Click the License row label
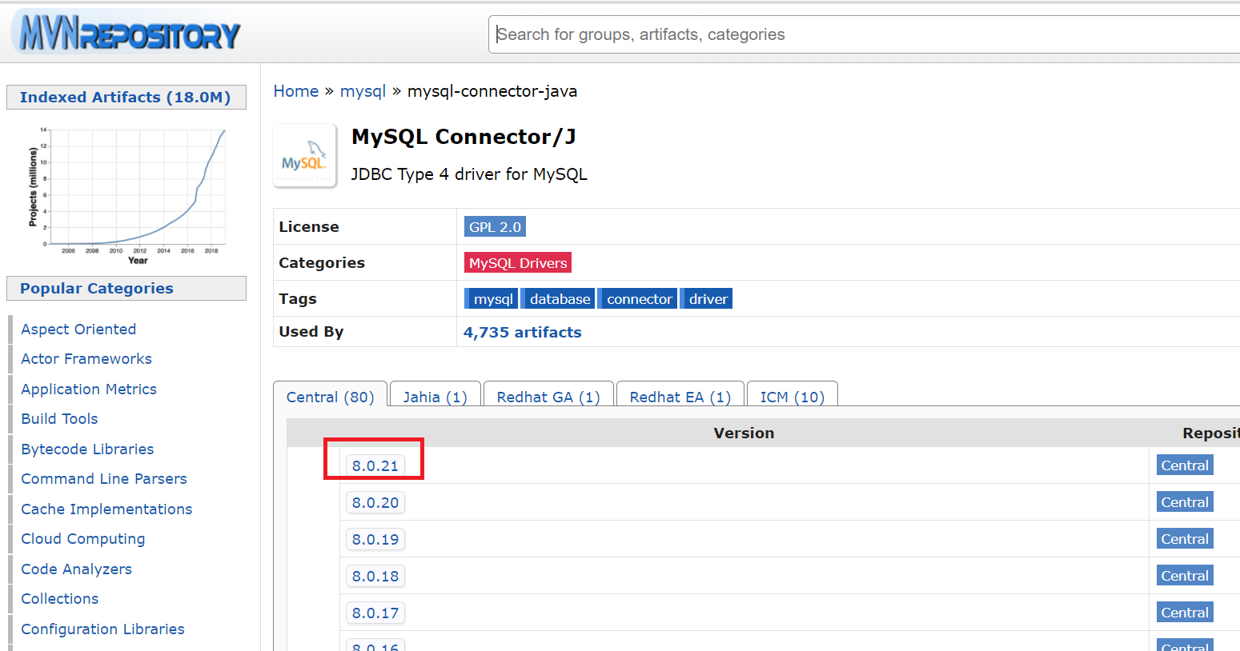 (x=309, y=227)
